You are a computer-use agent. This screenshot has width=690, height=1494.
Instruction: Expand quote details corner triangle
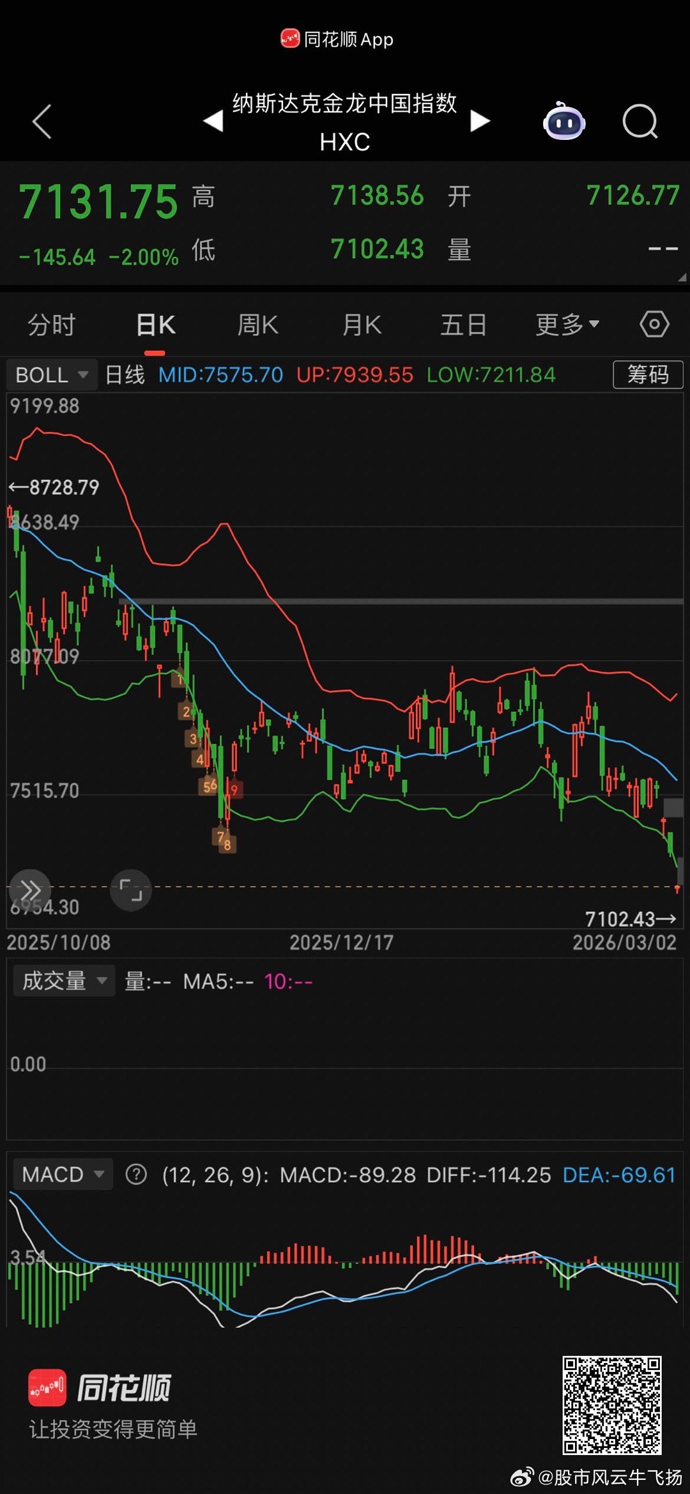682,277
